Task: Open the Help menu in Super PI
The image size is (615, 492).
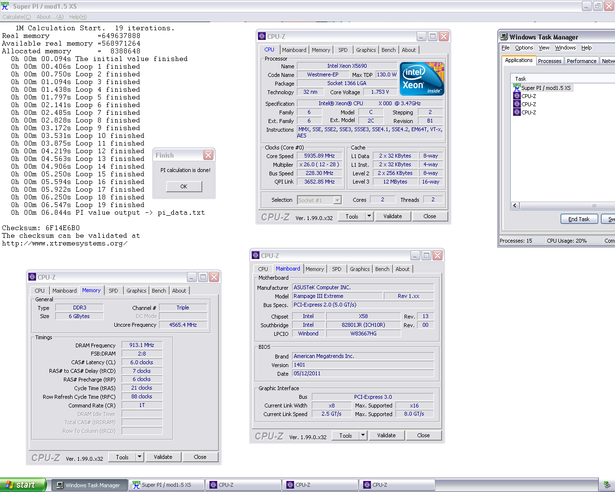Action: pos(78,17)
